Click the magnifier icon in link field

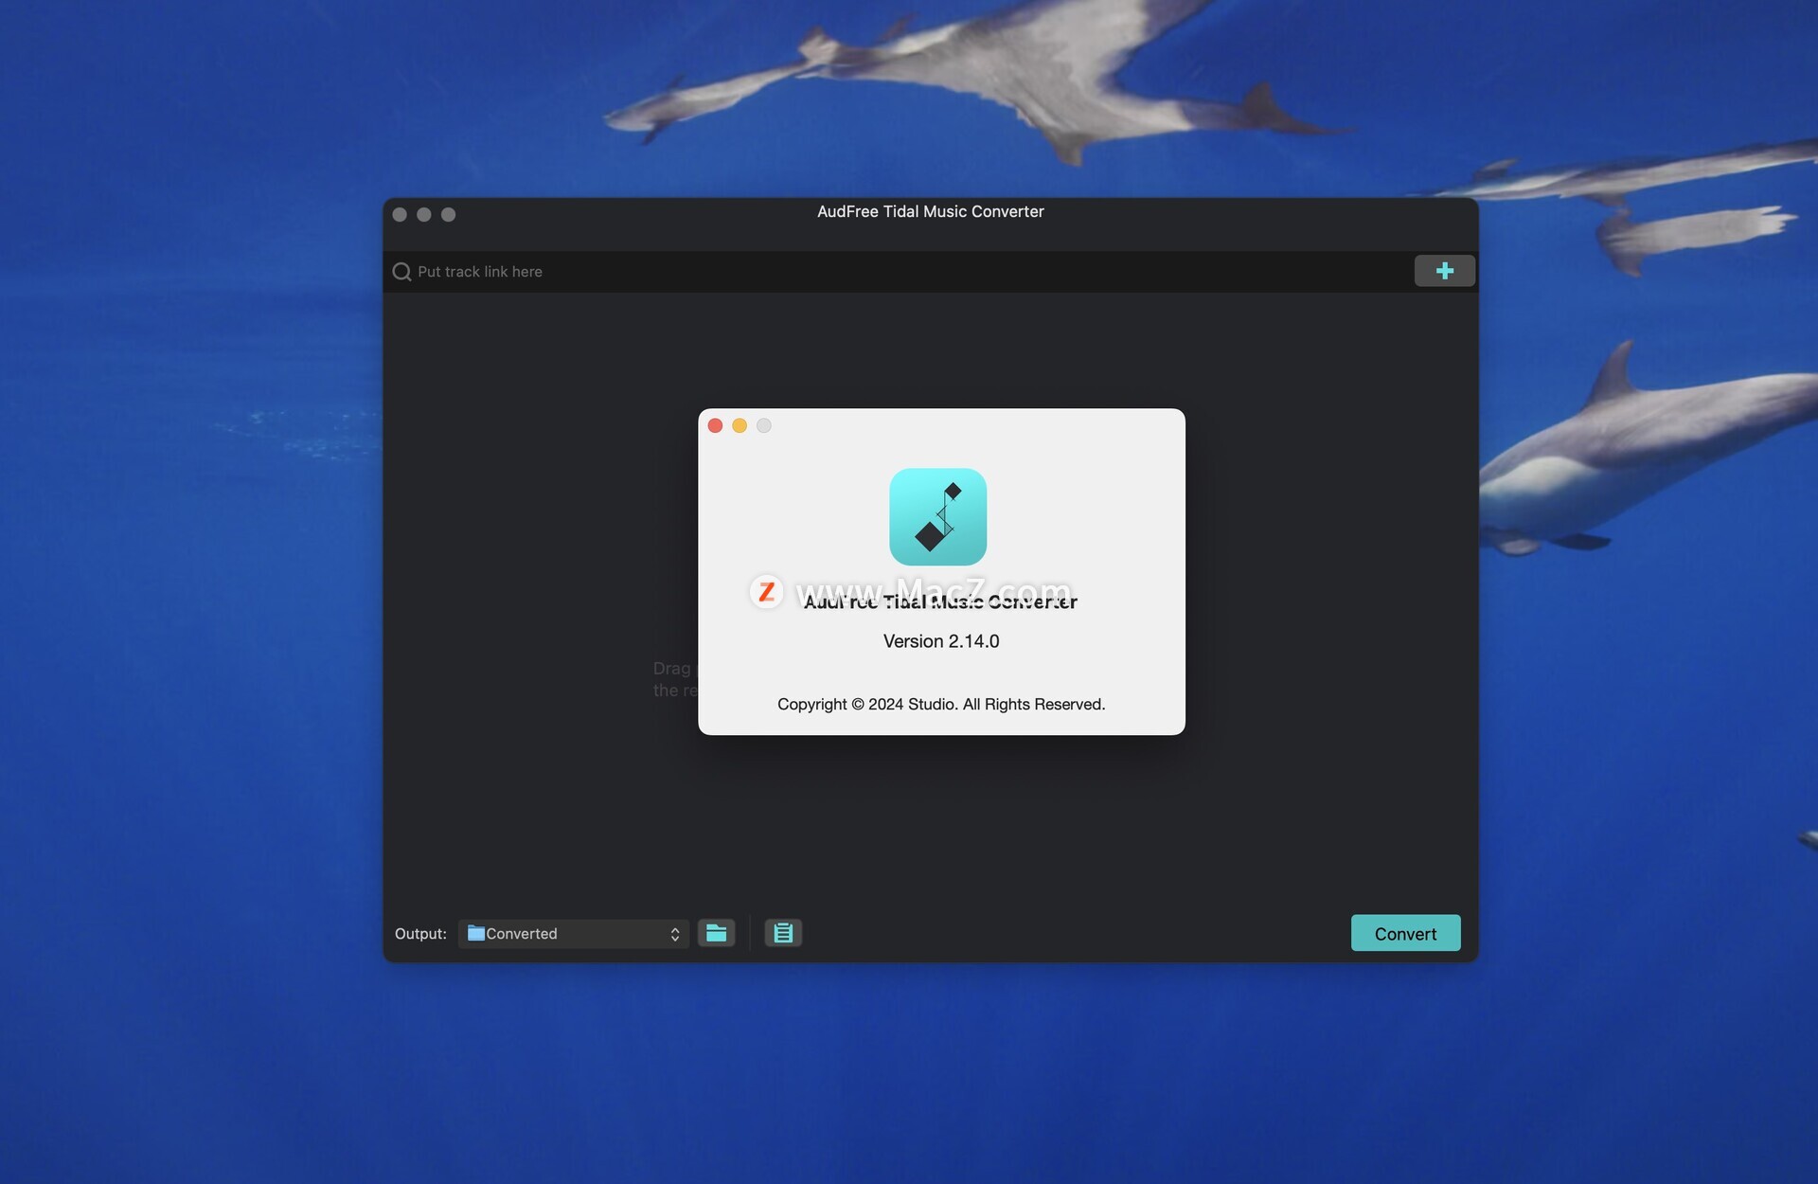pos(401,272)
